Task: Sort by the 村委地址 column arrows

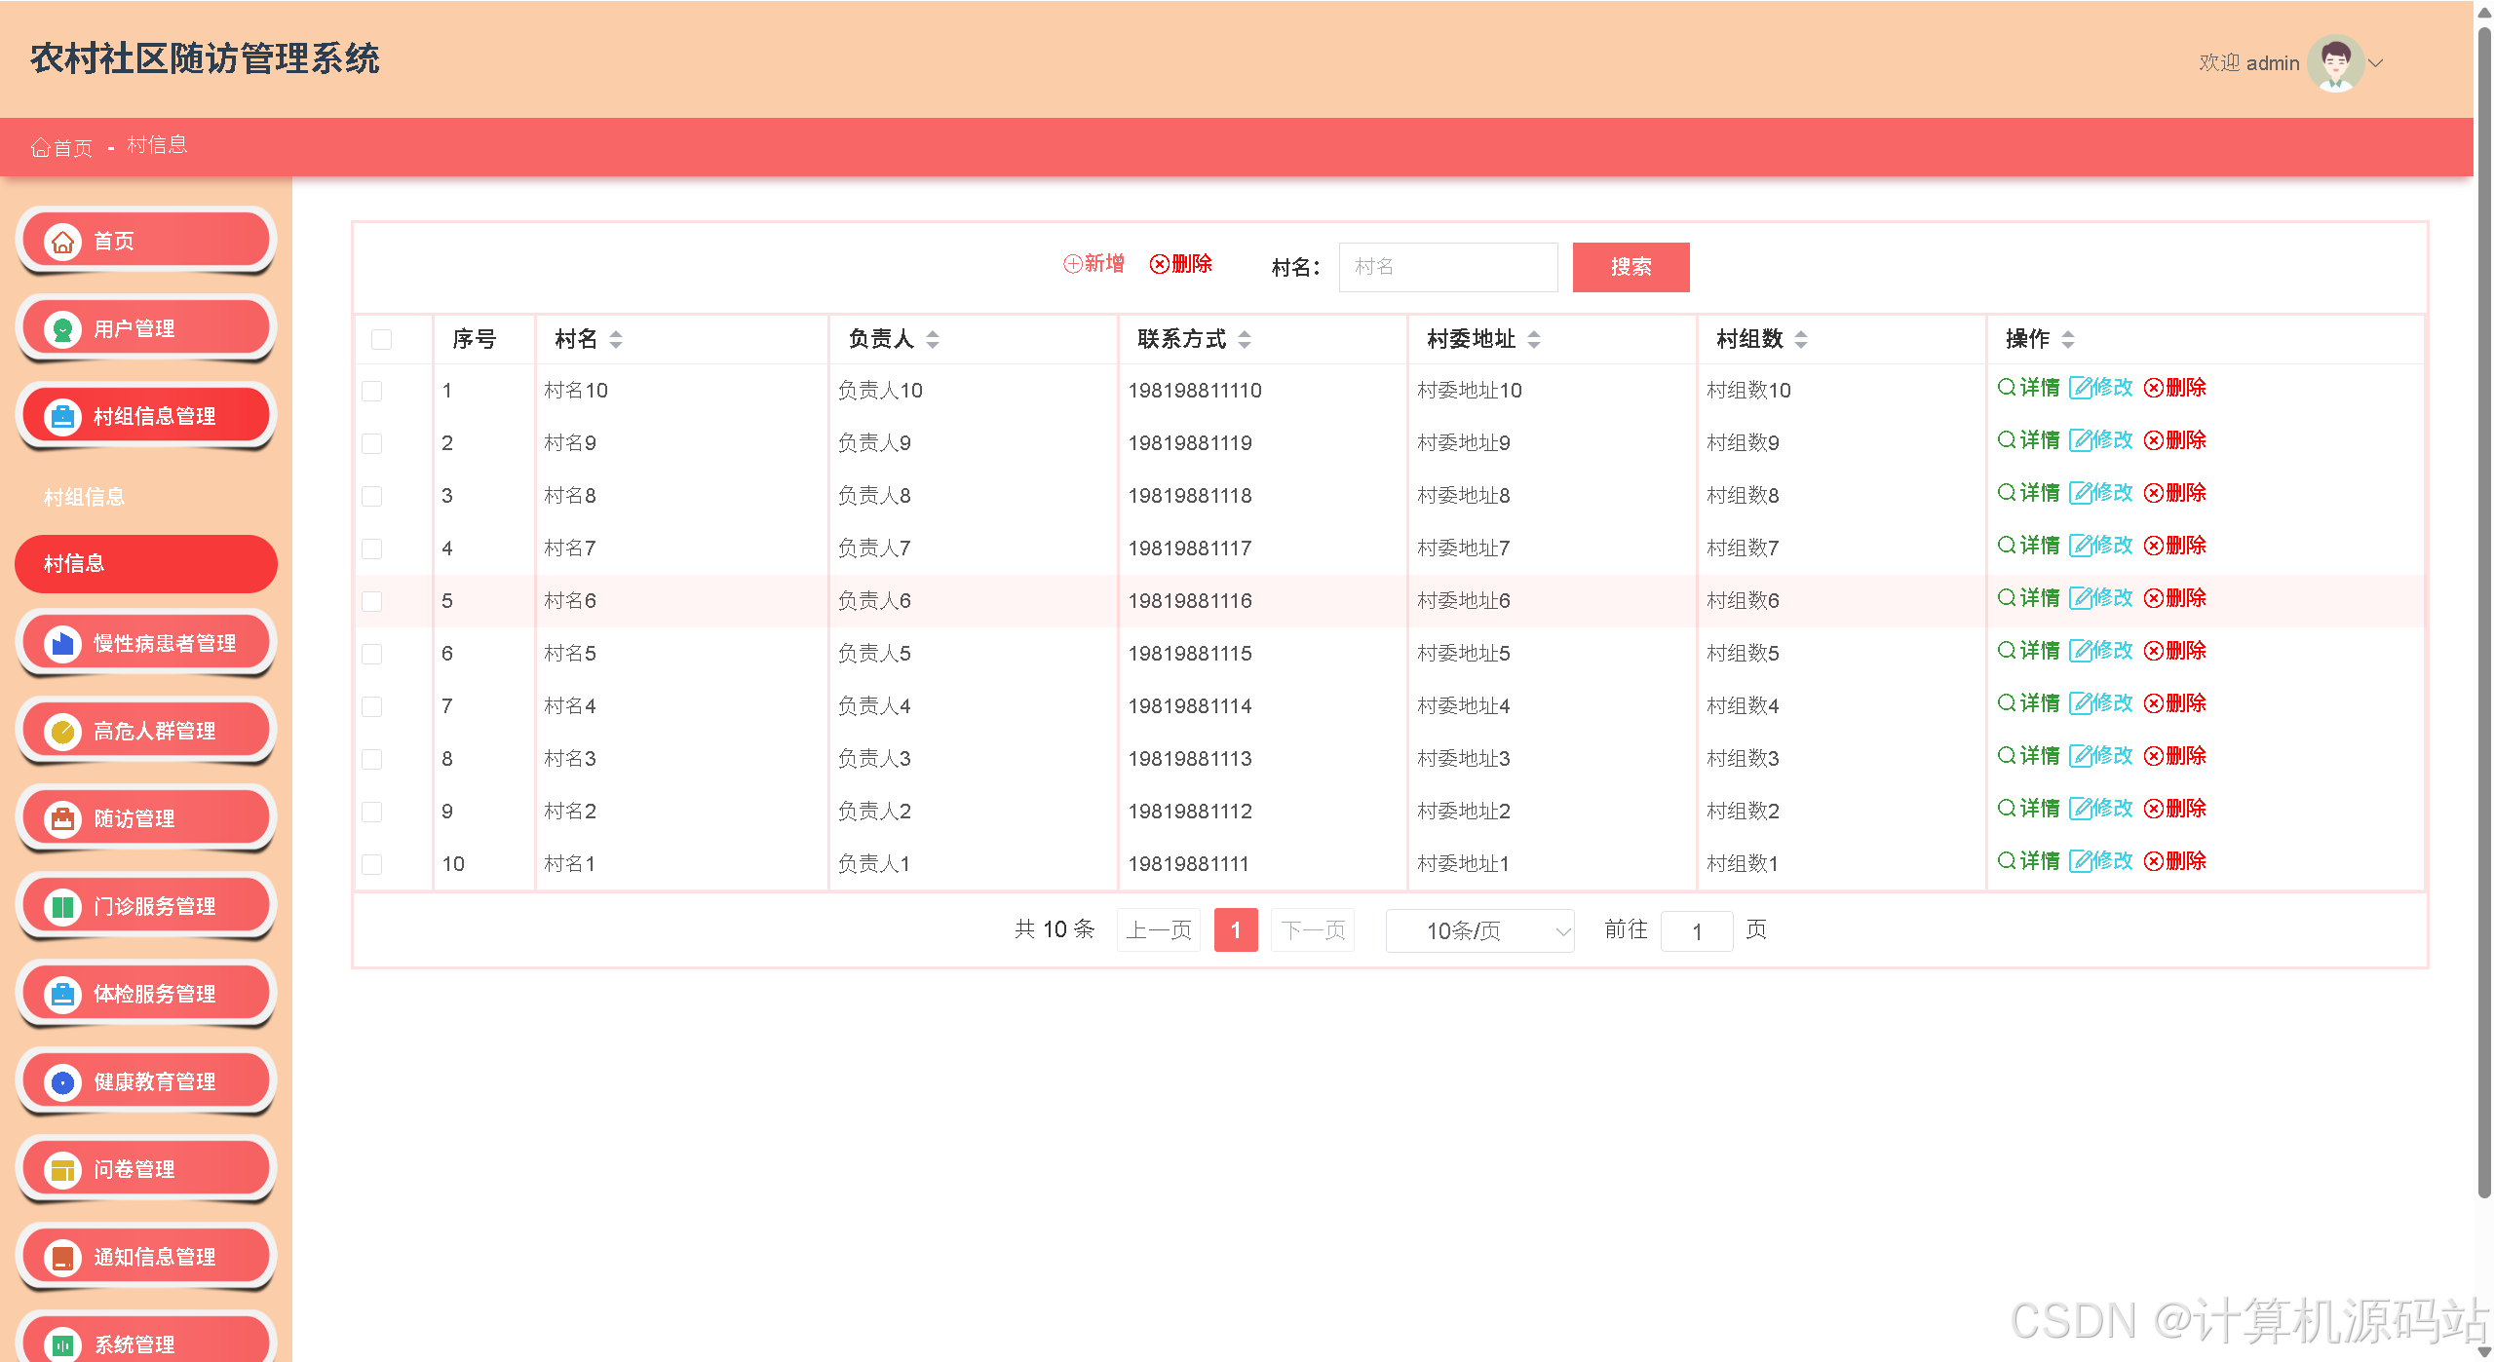Action: (1534, 339)
